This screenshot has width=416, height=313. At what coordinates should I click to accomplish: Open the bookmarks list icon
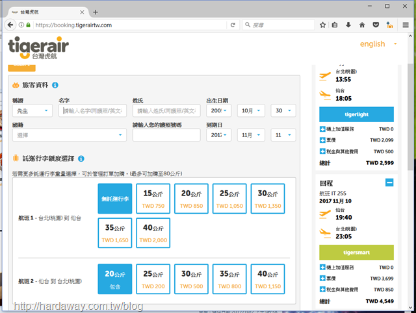click(335, 25)
